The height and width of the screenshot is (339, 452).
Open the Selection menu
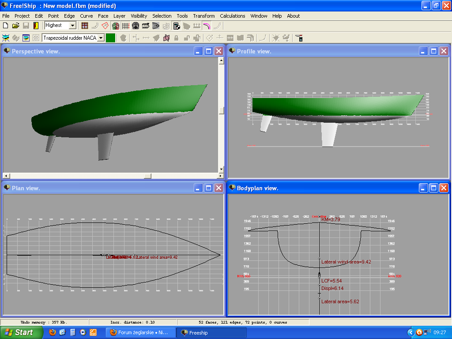pos(162,16)
